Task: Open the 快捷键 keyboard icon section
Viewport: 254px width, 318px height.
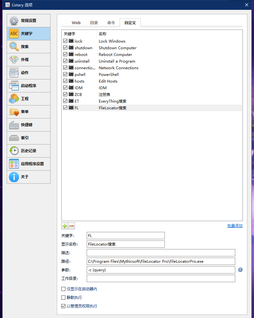Action: coord(14,125)
